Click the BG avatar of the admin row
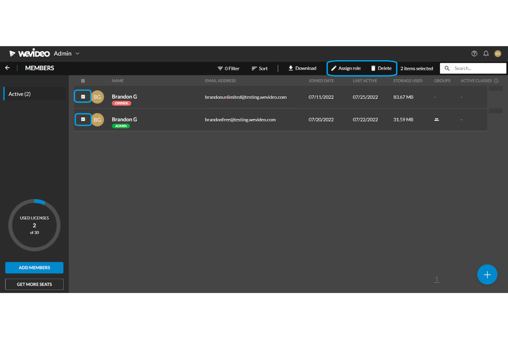This screenshot has height=339, width=508. tap(97, 120)
